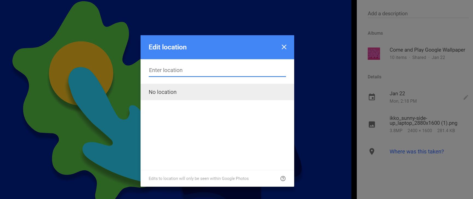Click the image file icon in Details

click(x=372, y=124)
